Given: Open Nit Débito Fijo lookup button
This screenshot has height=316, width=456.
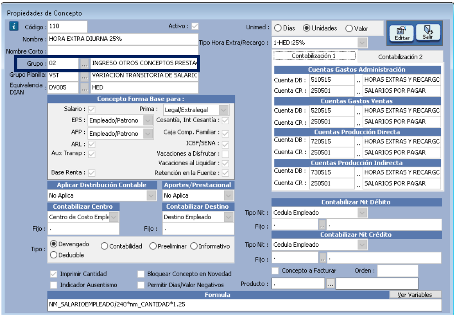Looking at the screenshot, I should click(322, 225).
